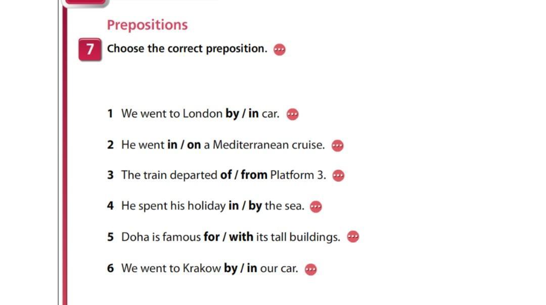Select 'on' in the Mediterranean cruise sentence
Viewport: 546px width, 305px height.
(194, 145)
